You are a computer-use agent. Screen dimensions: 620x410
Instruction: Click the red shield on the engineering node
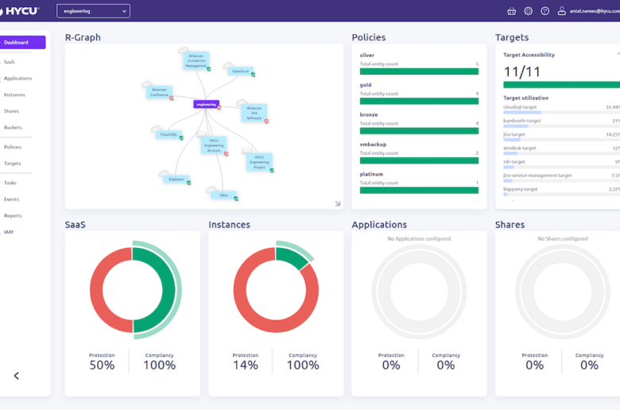tap(219, 107)
